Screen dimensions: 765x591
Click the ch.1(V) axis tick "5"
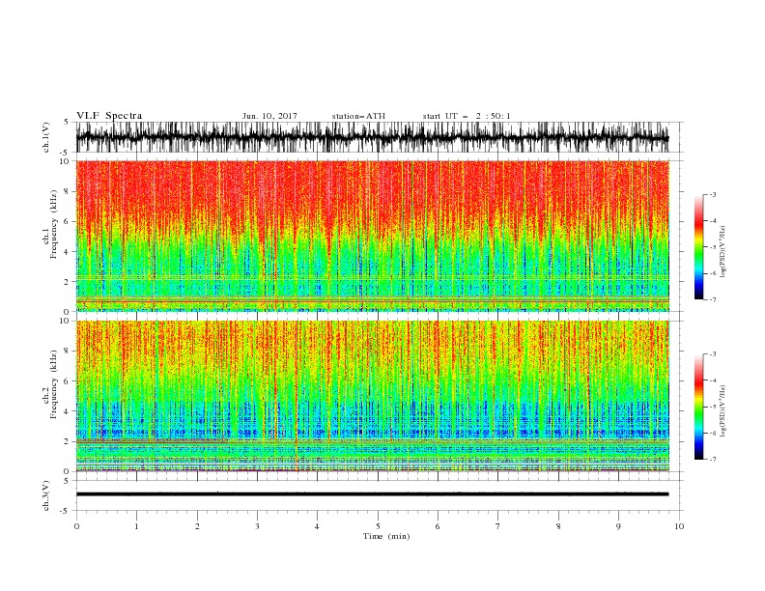[67, 123]
